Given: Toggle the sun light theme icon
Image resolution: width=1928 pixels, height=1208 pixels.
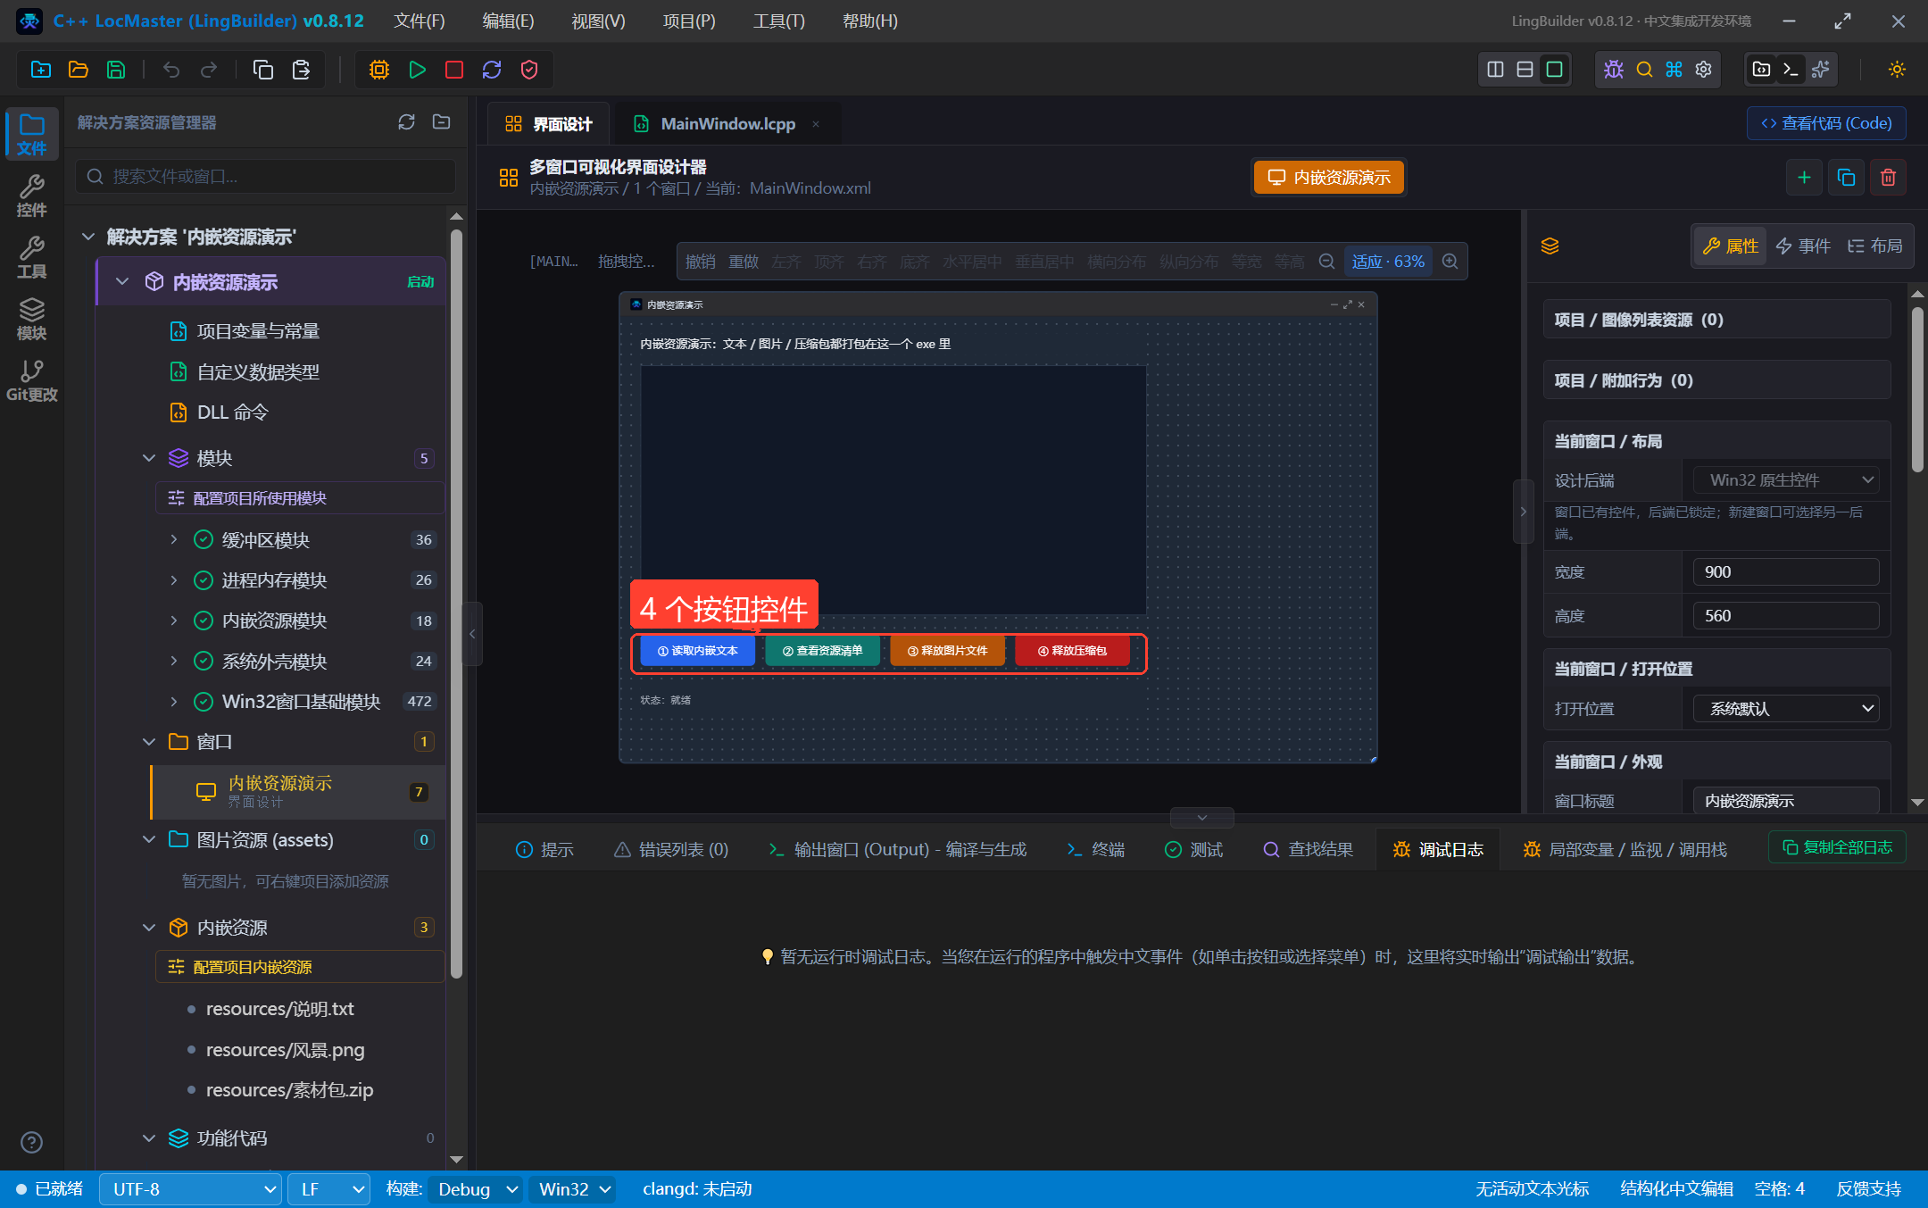Looking at the screenshot, I should (x=1897, y=70).
